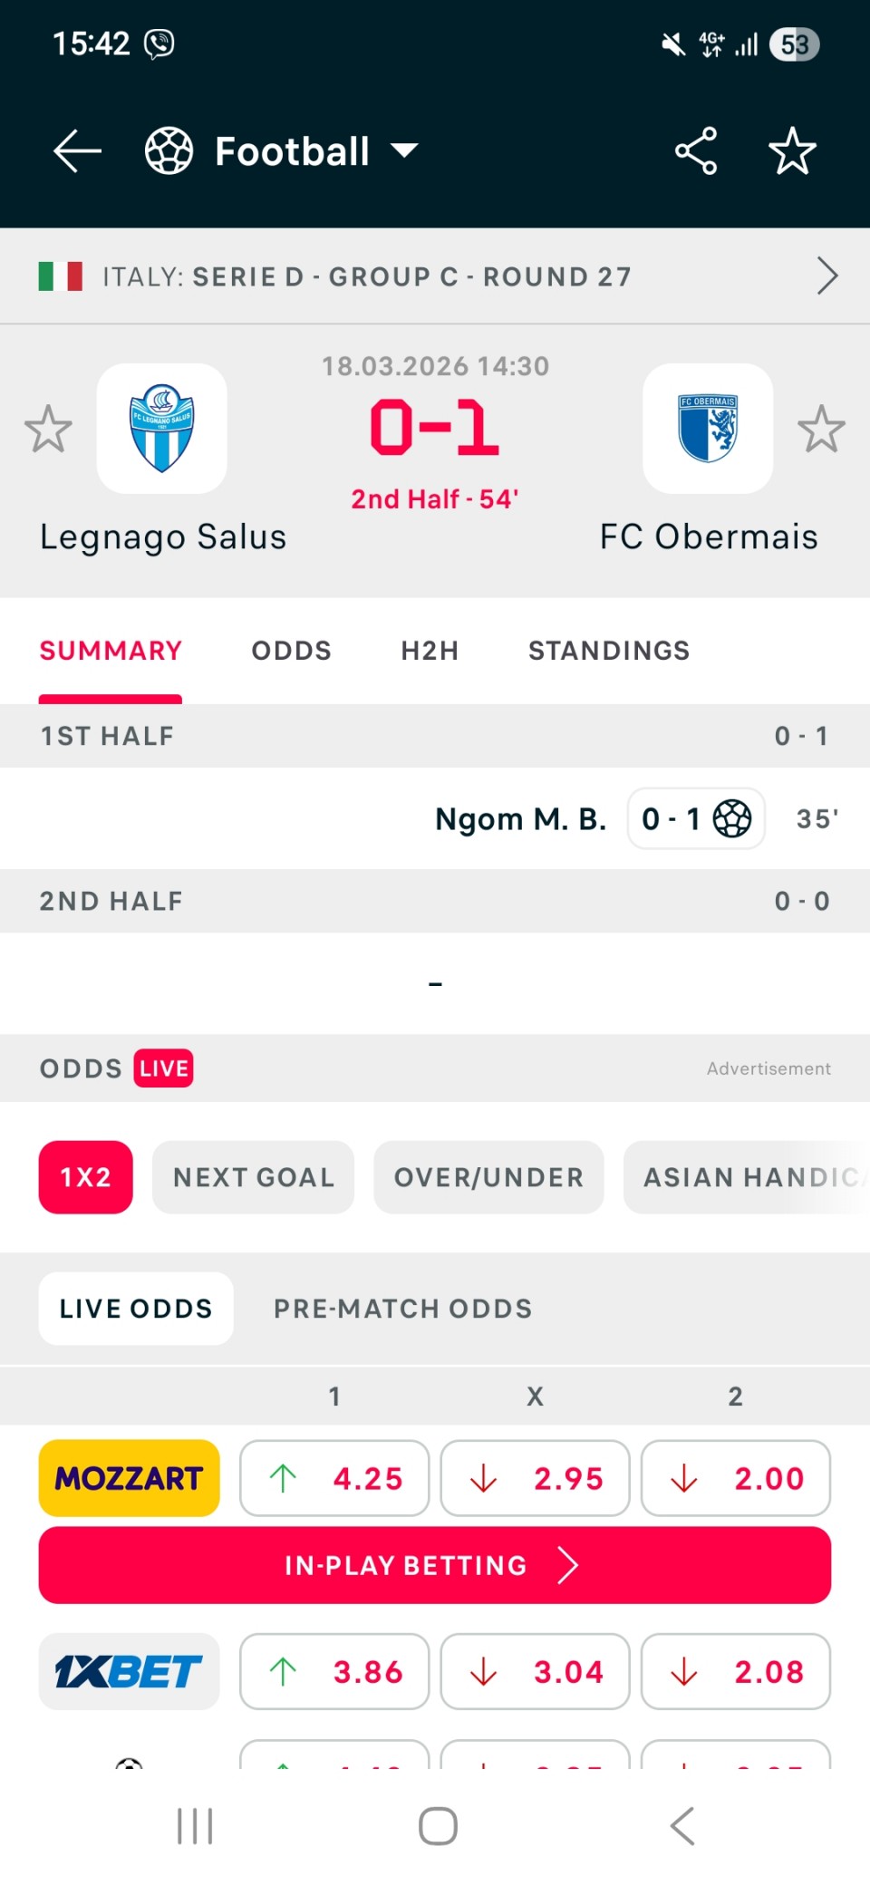870x1885 pixels.
Task: View the STANDINGS tab
Action: tap(609, 651)
